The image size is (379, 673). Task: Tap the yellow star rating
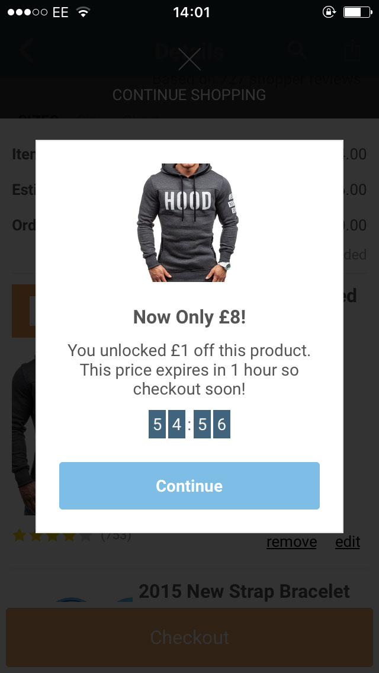[x=52, y=536]
